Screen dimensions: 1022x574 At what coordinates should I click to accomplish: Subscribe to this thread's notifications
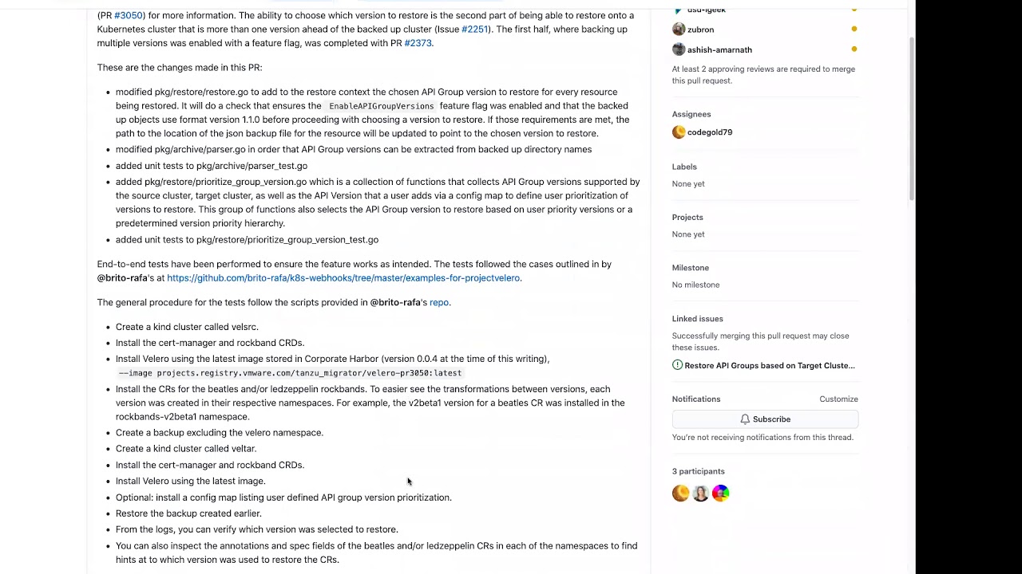click(x=764, y=419)
